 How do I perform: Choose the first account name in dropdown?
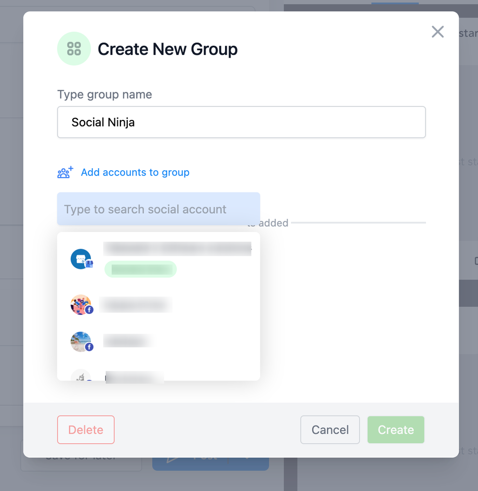(x=177, y=249)
